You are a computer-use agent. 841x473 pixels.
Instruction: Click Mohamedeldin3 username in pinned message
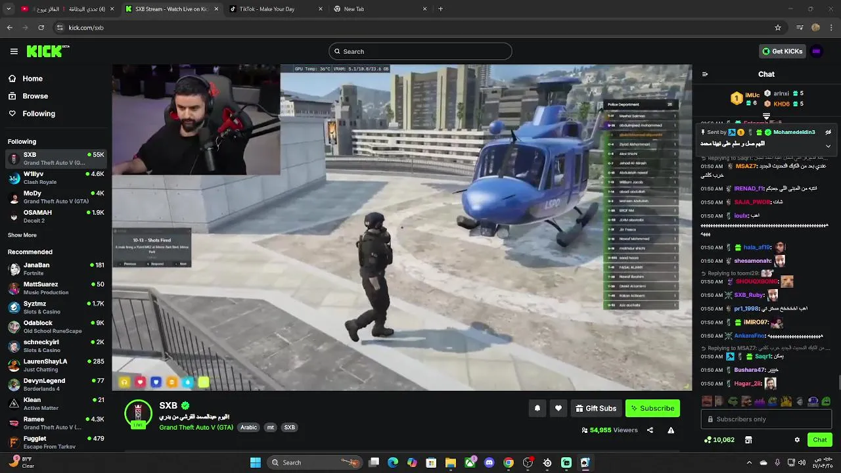pos(794,132)
